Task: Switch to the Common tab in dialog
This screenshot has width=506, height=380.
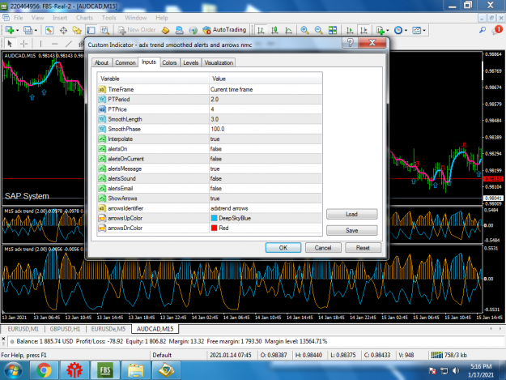Action: [x=125, y=62]
